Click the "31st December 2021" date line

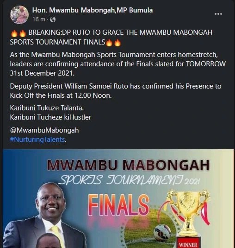42,73
